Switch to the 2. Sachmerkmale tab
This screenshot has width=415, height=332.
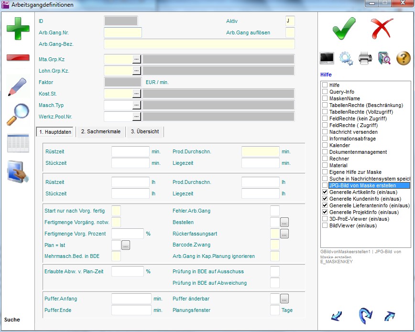coord(100,132)
